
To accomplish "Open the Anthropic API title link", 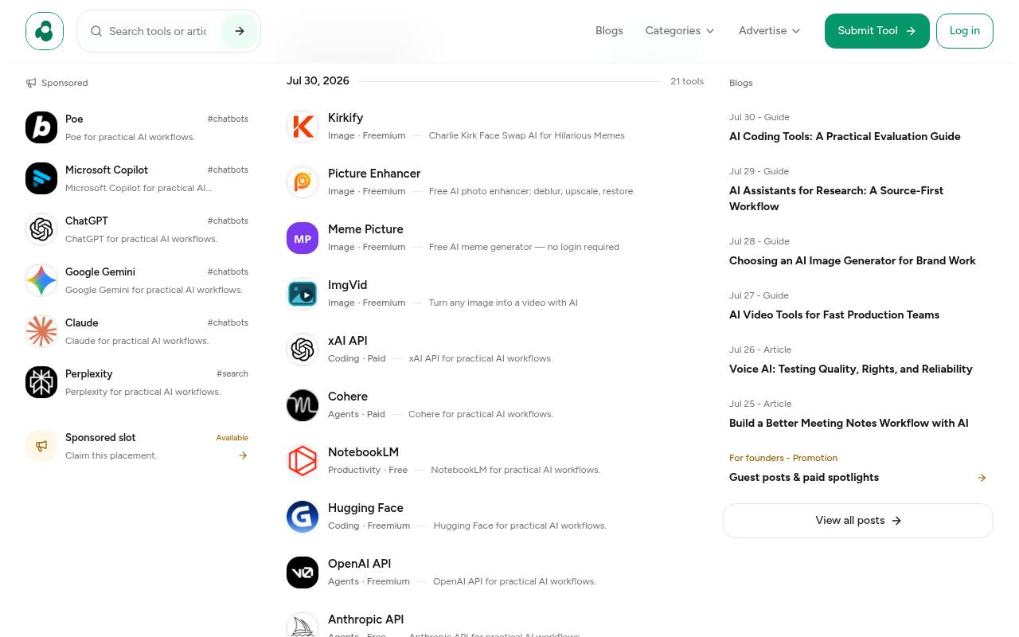I will [365, 619].
